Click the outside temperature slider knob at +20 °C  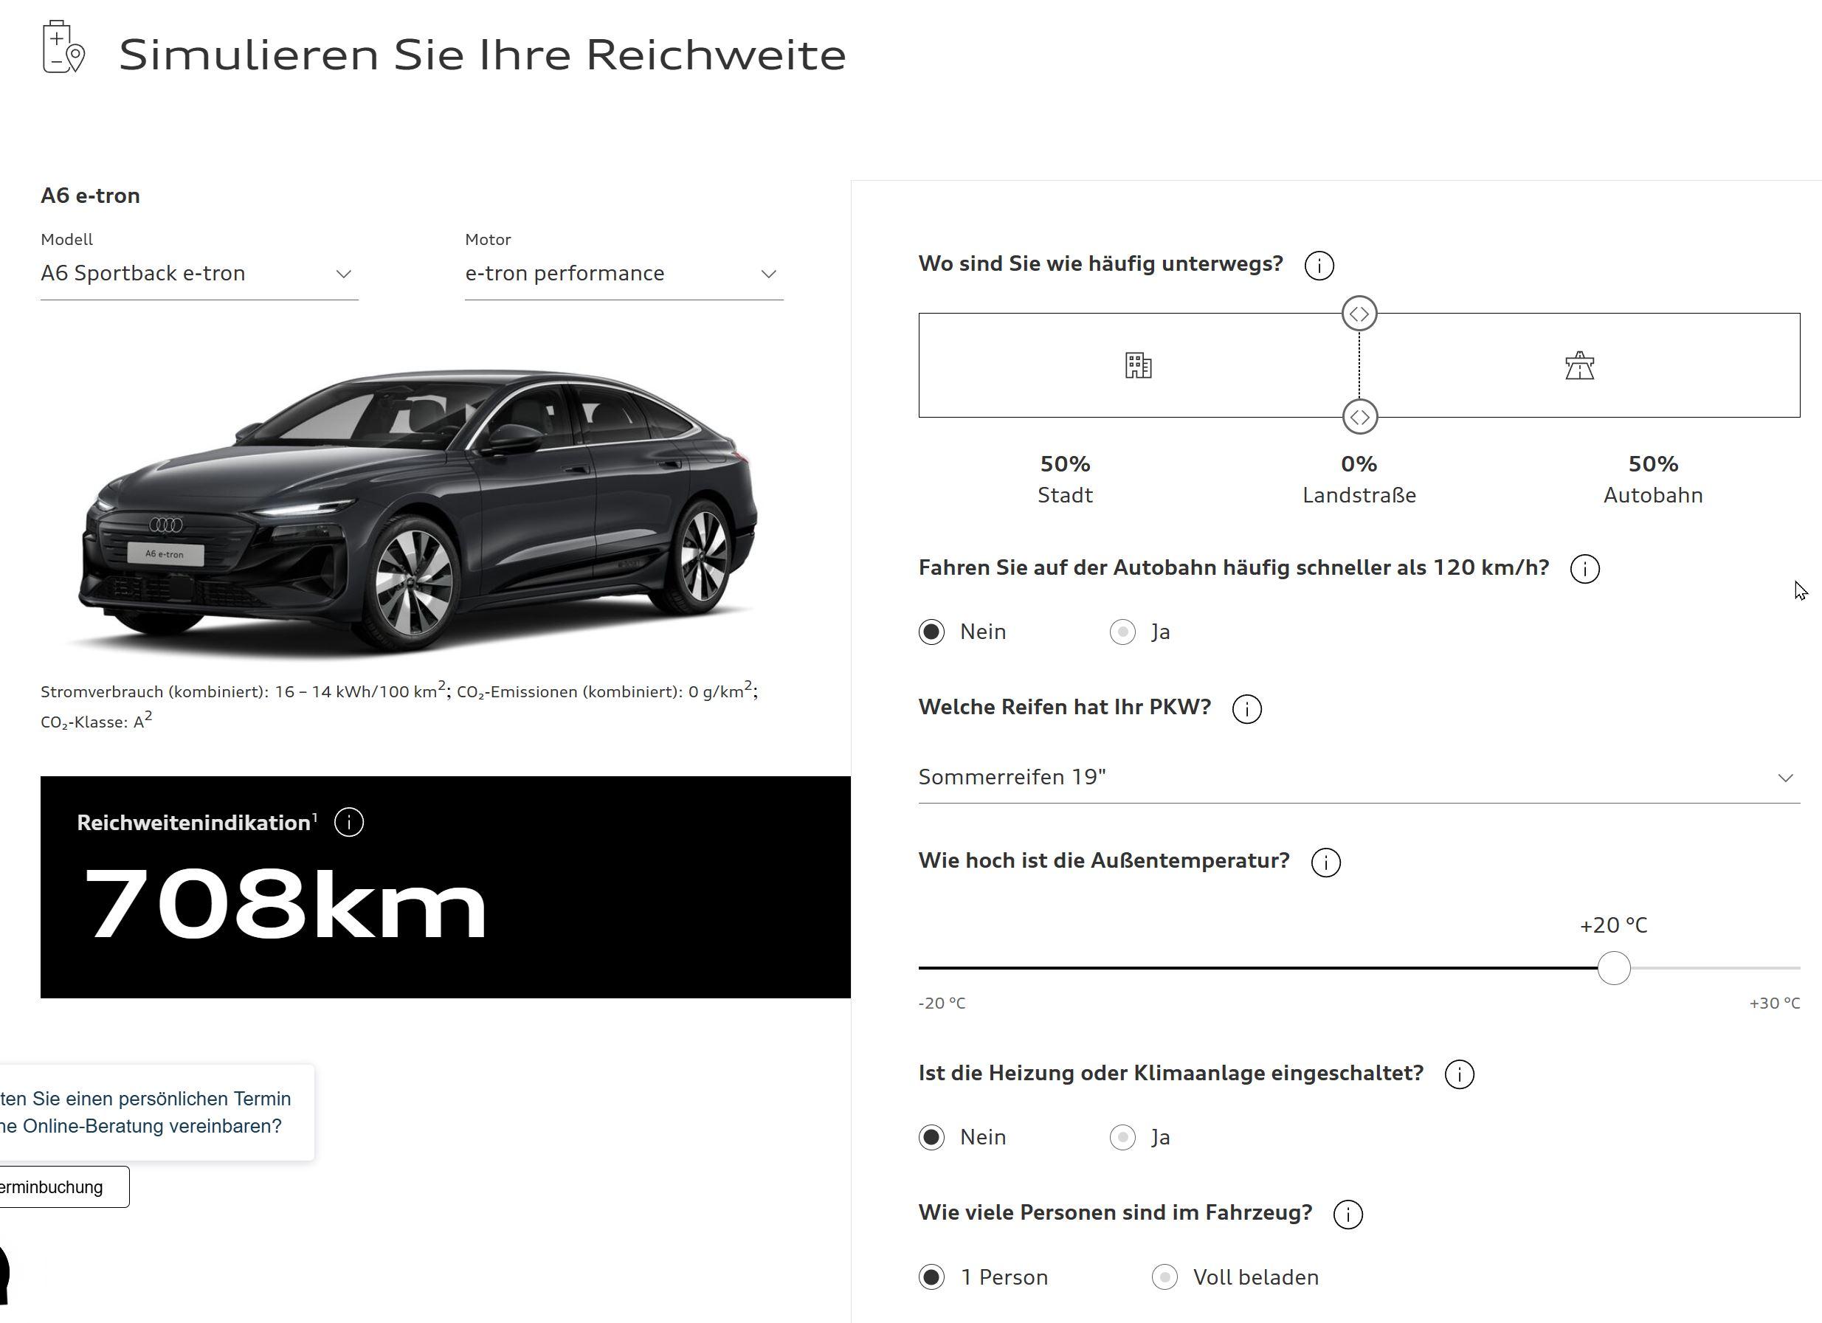1613,968
